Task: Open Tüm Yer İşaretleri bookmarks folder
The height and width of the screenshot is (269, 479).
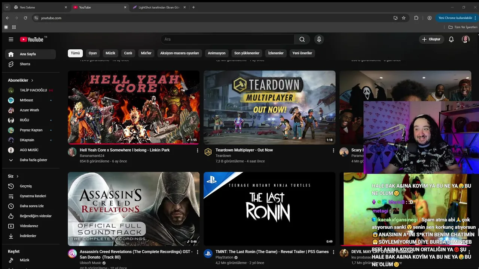Action: click(x=463, y=27)
